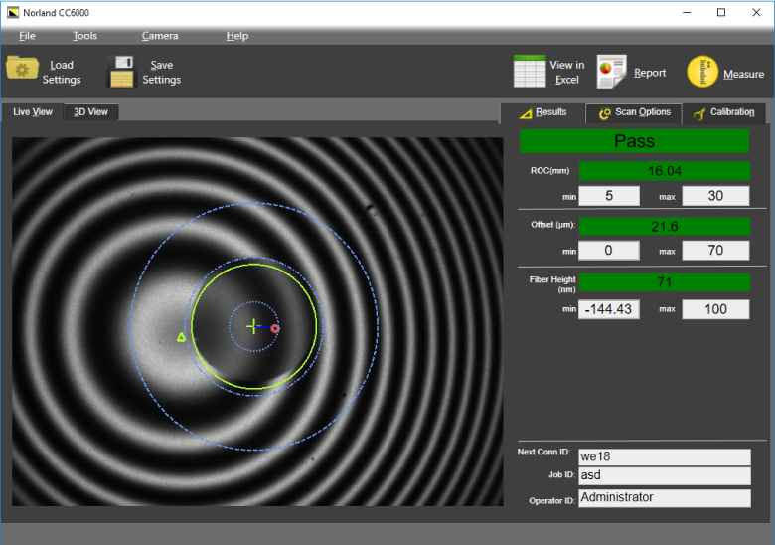Click the yellow Measure icon
Viewport: 775px width, 545px height.
coord(702,72)
